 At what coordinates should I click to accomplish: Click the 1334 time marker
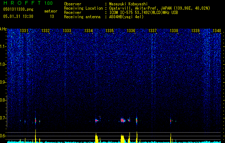click(88, 31)
